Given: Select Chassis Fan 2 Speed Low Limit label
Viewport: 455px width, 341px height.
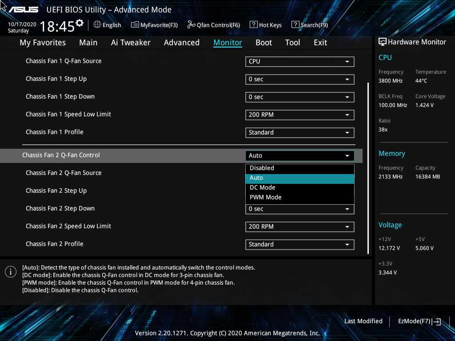Looking at the screenshot, I should tap(68, 226).
